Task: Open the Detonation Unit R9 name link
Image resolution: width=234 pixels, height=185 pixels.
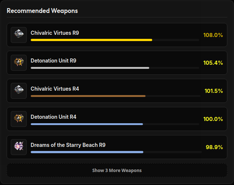Action: click(53, 61)
